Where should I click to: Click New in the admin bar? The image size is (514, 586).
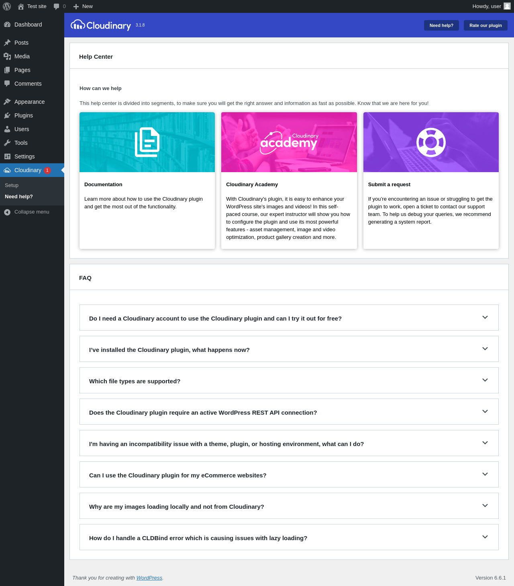(88, 6)
